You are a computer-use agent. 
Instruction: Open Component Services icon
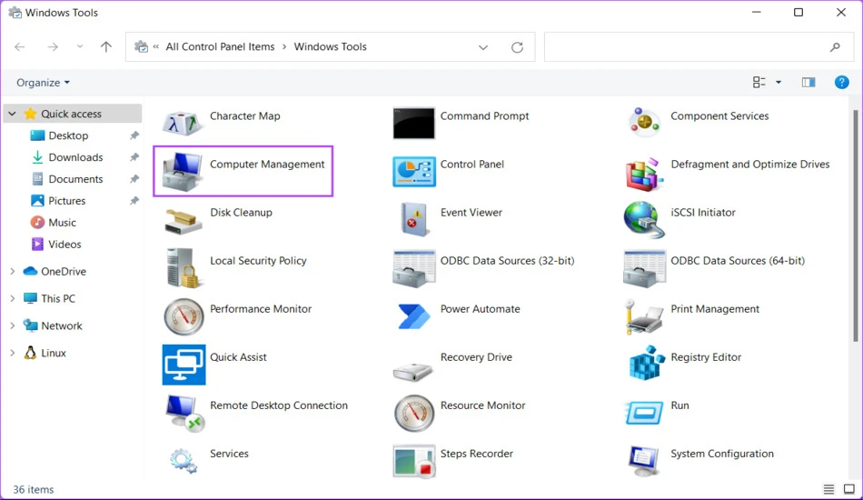(x=644, y=122)
